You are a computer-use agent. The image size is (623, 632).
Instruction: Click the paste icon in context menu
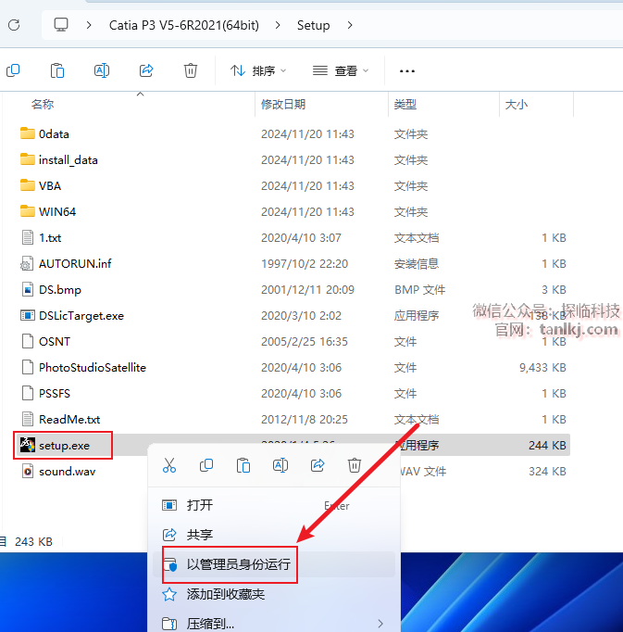[x=243, y=465]
